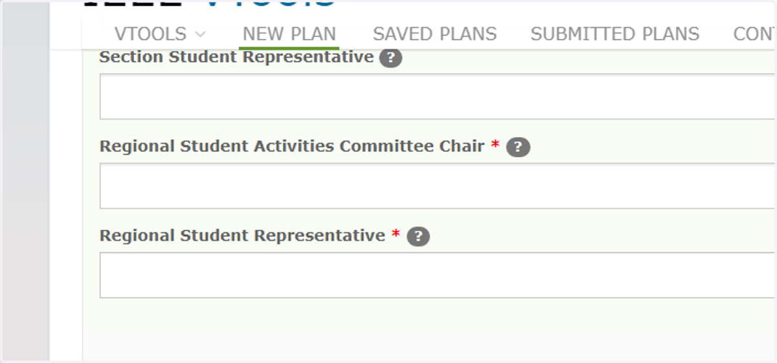Open the SUBMITTED PLANS tab
Viewport: 777px width, 363px height.
tap(614, 34)
